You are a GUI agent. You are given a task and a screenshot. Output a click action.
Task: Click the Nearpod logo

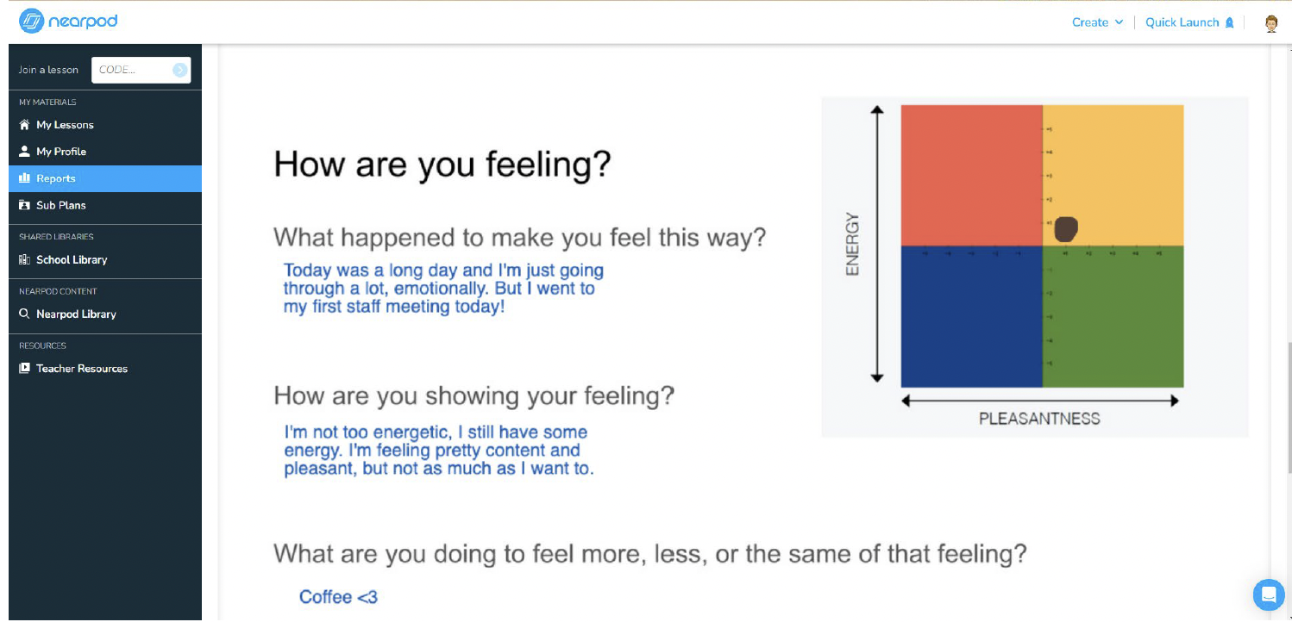[x=68, y=21]
